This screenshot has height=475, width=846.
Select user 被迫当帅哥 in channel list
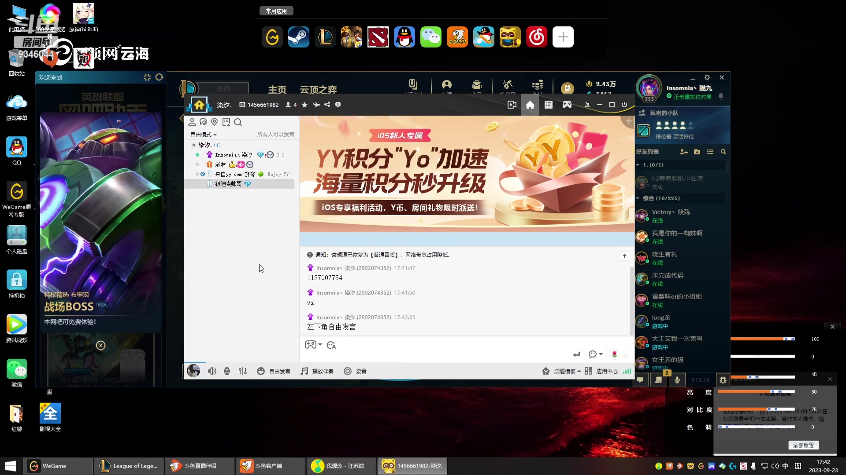[228, 184]
